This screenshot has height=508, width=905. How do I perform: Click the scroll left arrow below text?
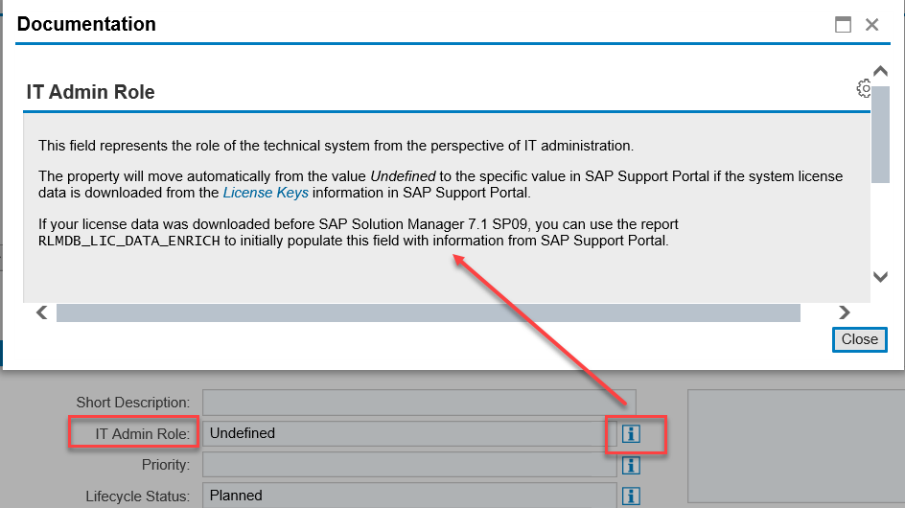coord(41,312)
